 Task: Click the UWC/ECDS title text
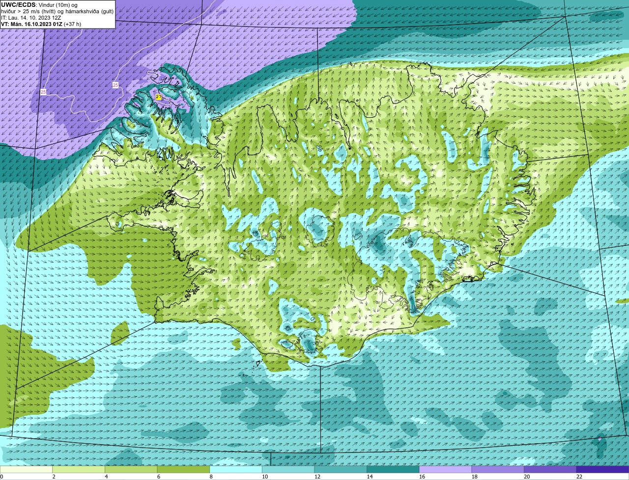coord(18,5)
